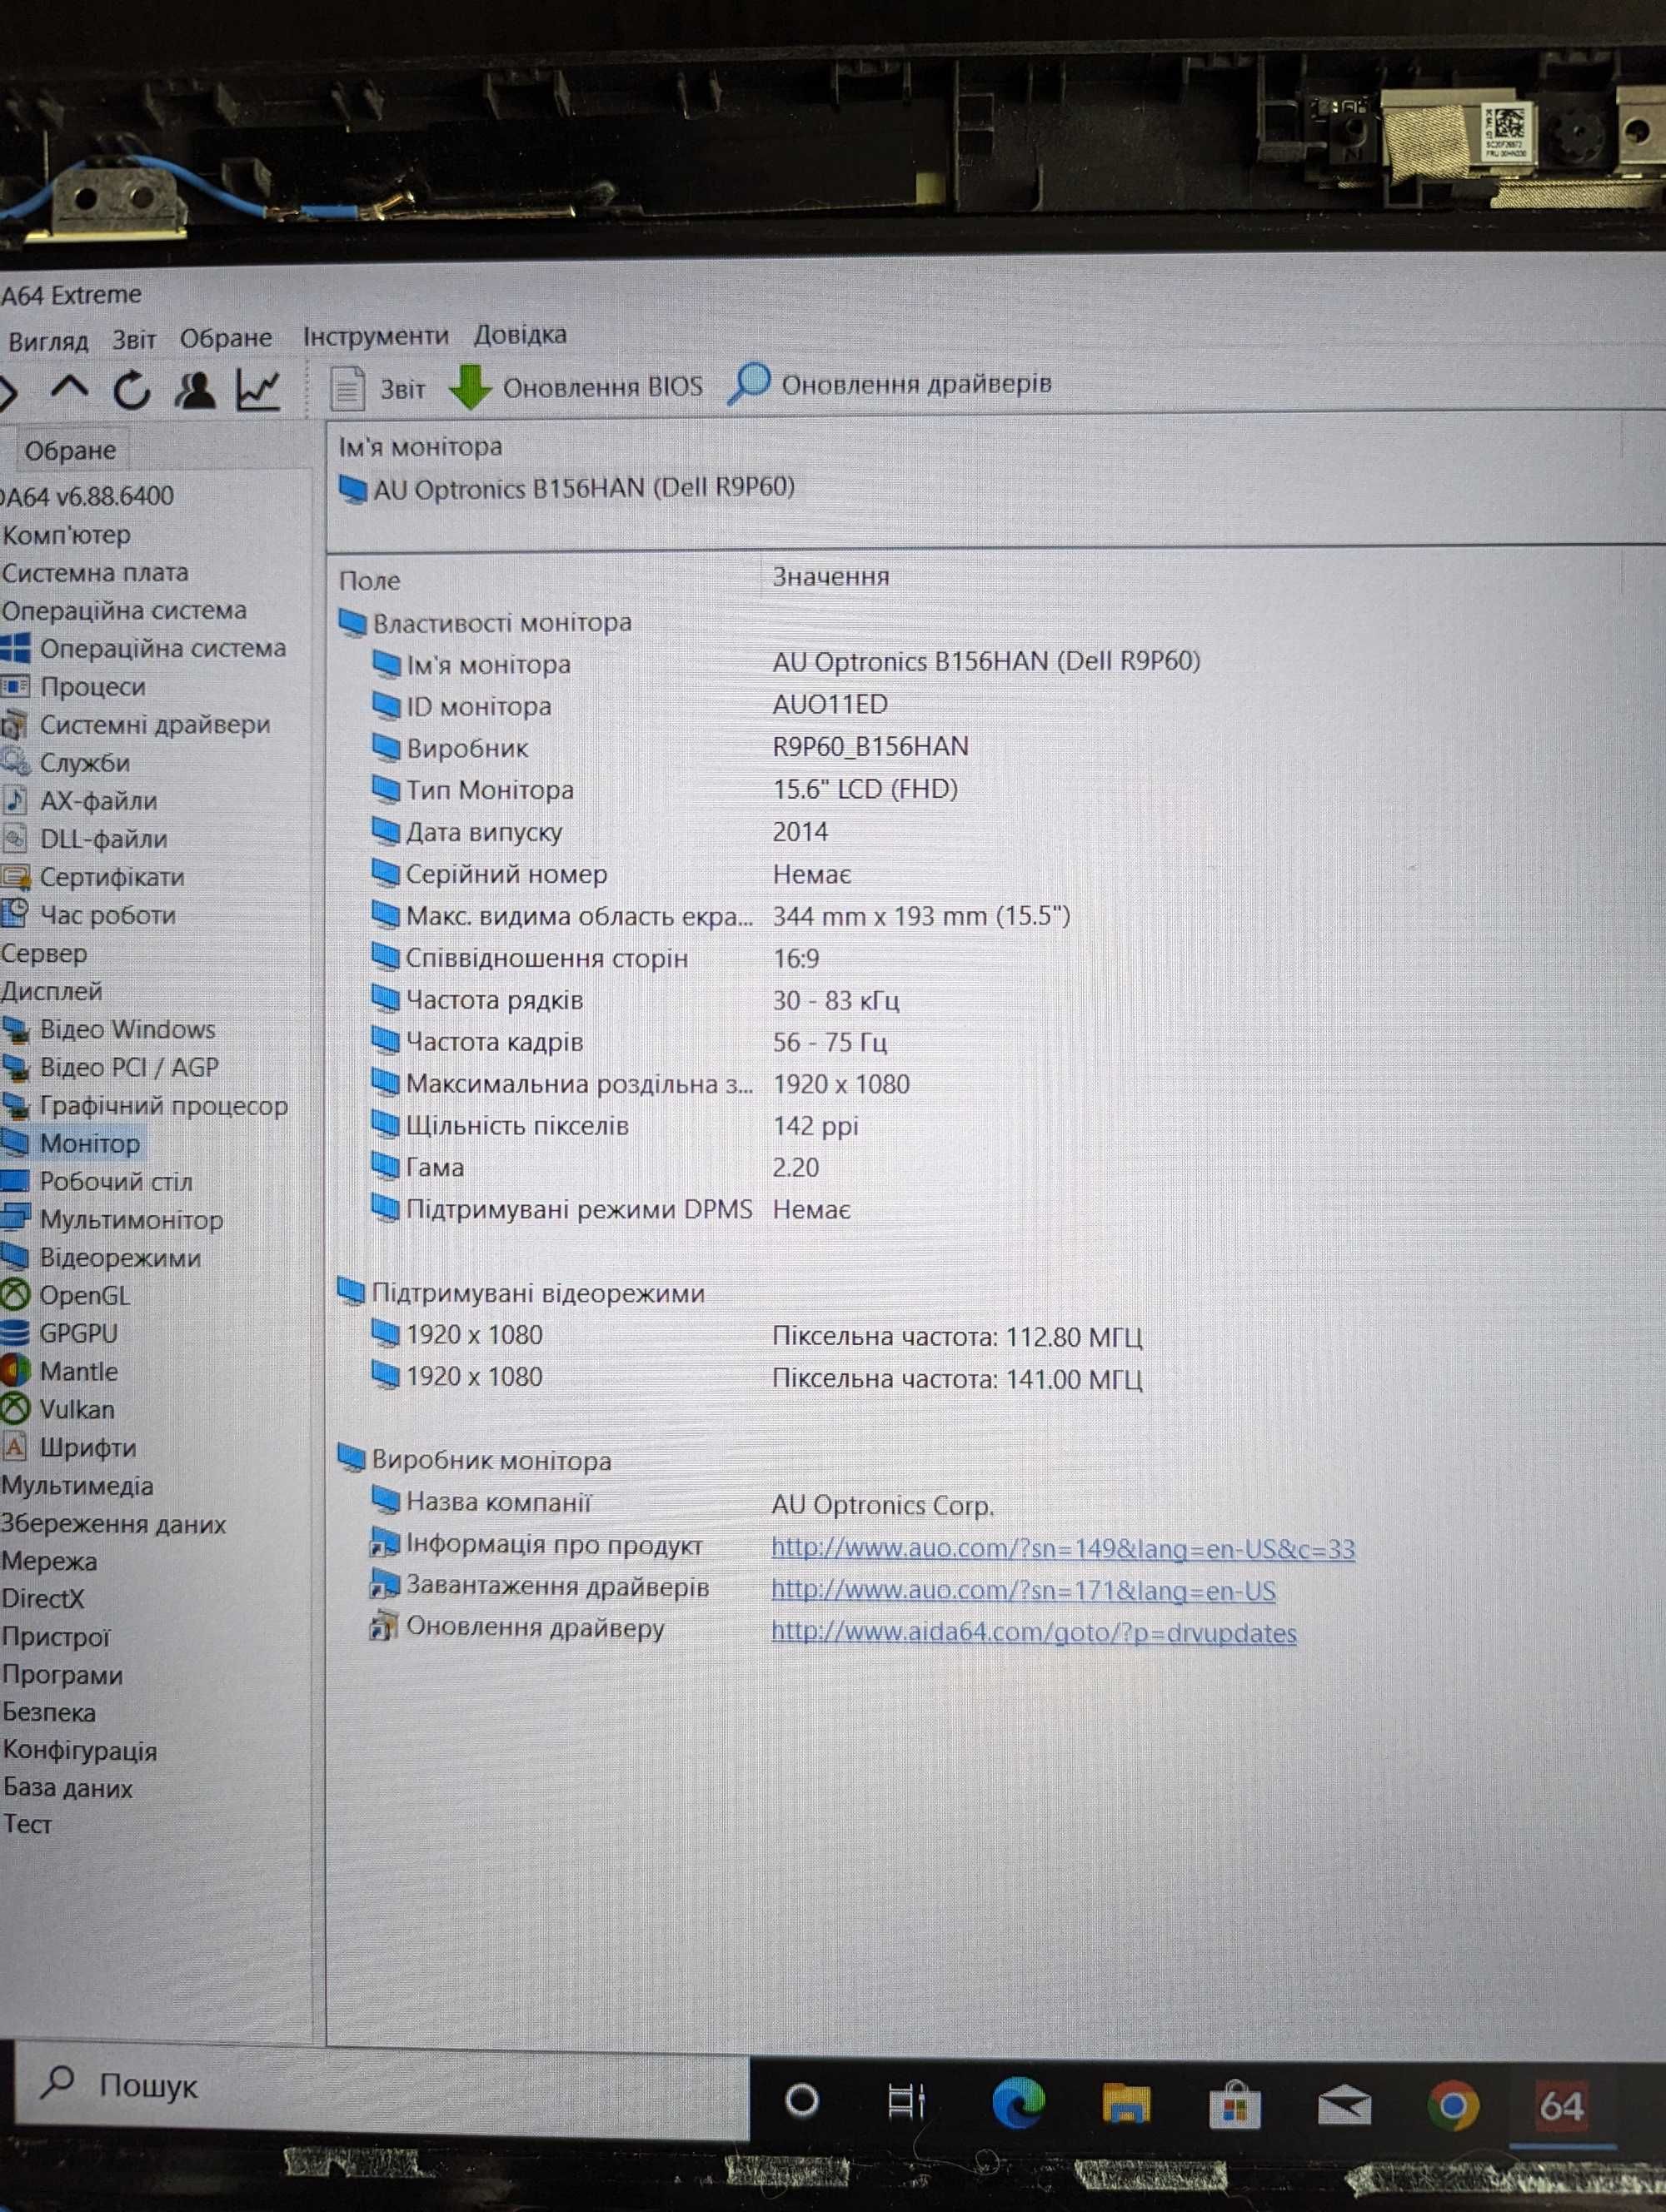Viewport: 1666px width, 2212px height.
Task: Open the auo.com driver download link
Action: coord(1023,1591)
